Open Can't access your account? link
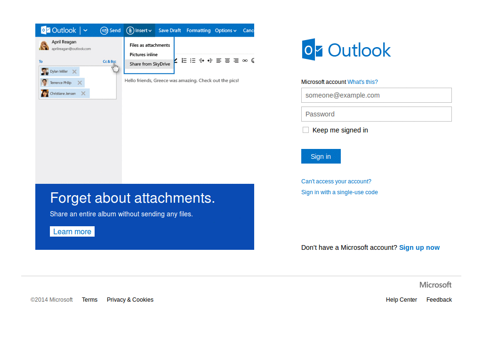Image resolution: width=482 pixels, height=362 pixels. click(336, 181)
